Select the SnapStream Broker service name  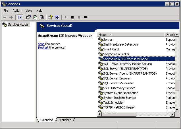point(116,54)
